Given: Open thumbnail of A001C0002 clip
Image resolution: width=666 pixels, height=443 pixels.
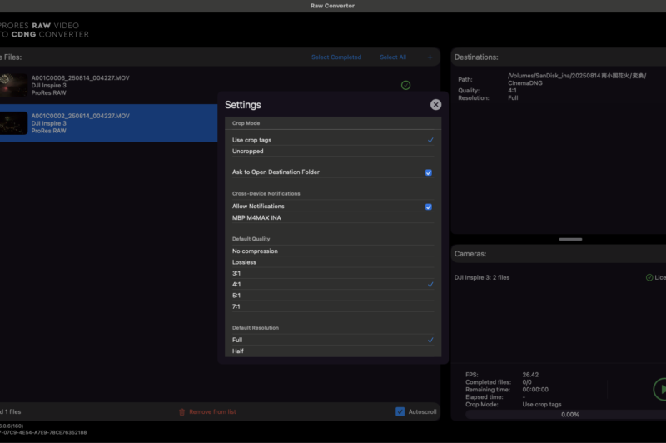Looking at the screenshot, I should click(13, 122).
